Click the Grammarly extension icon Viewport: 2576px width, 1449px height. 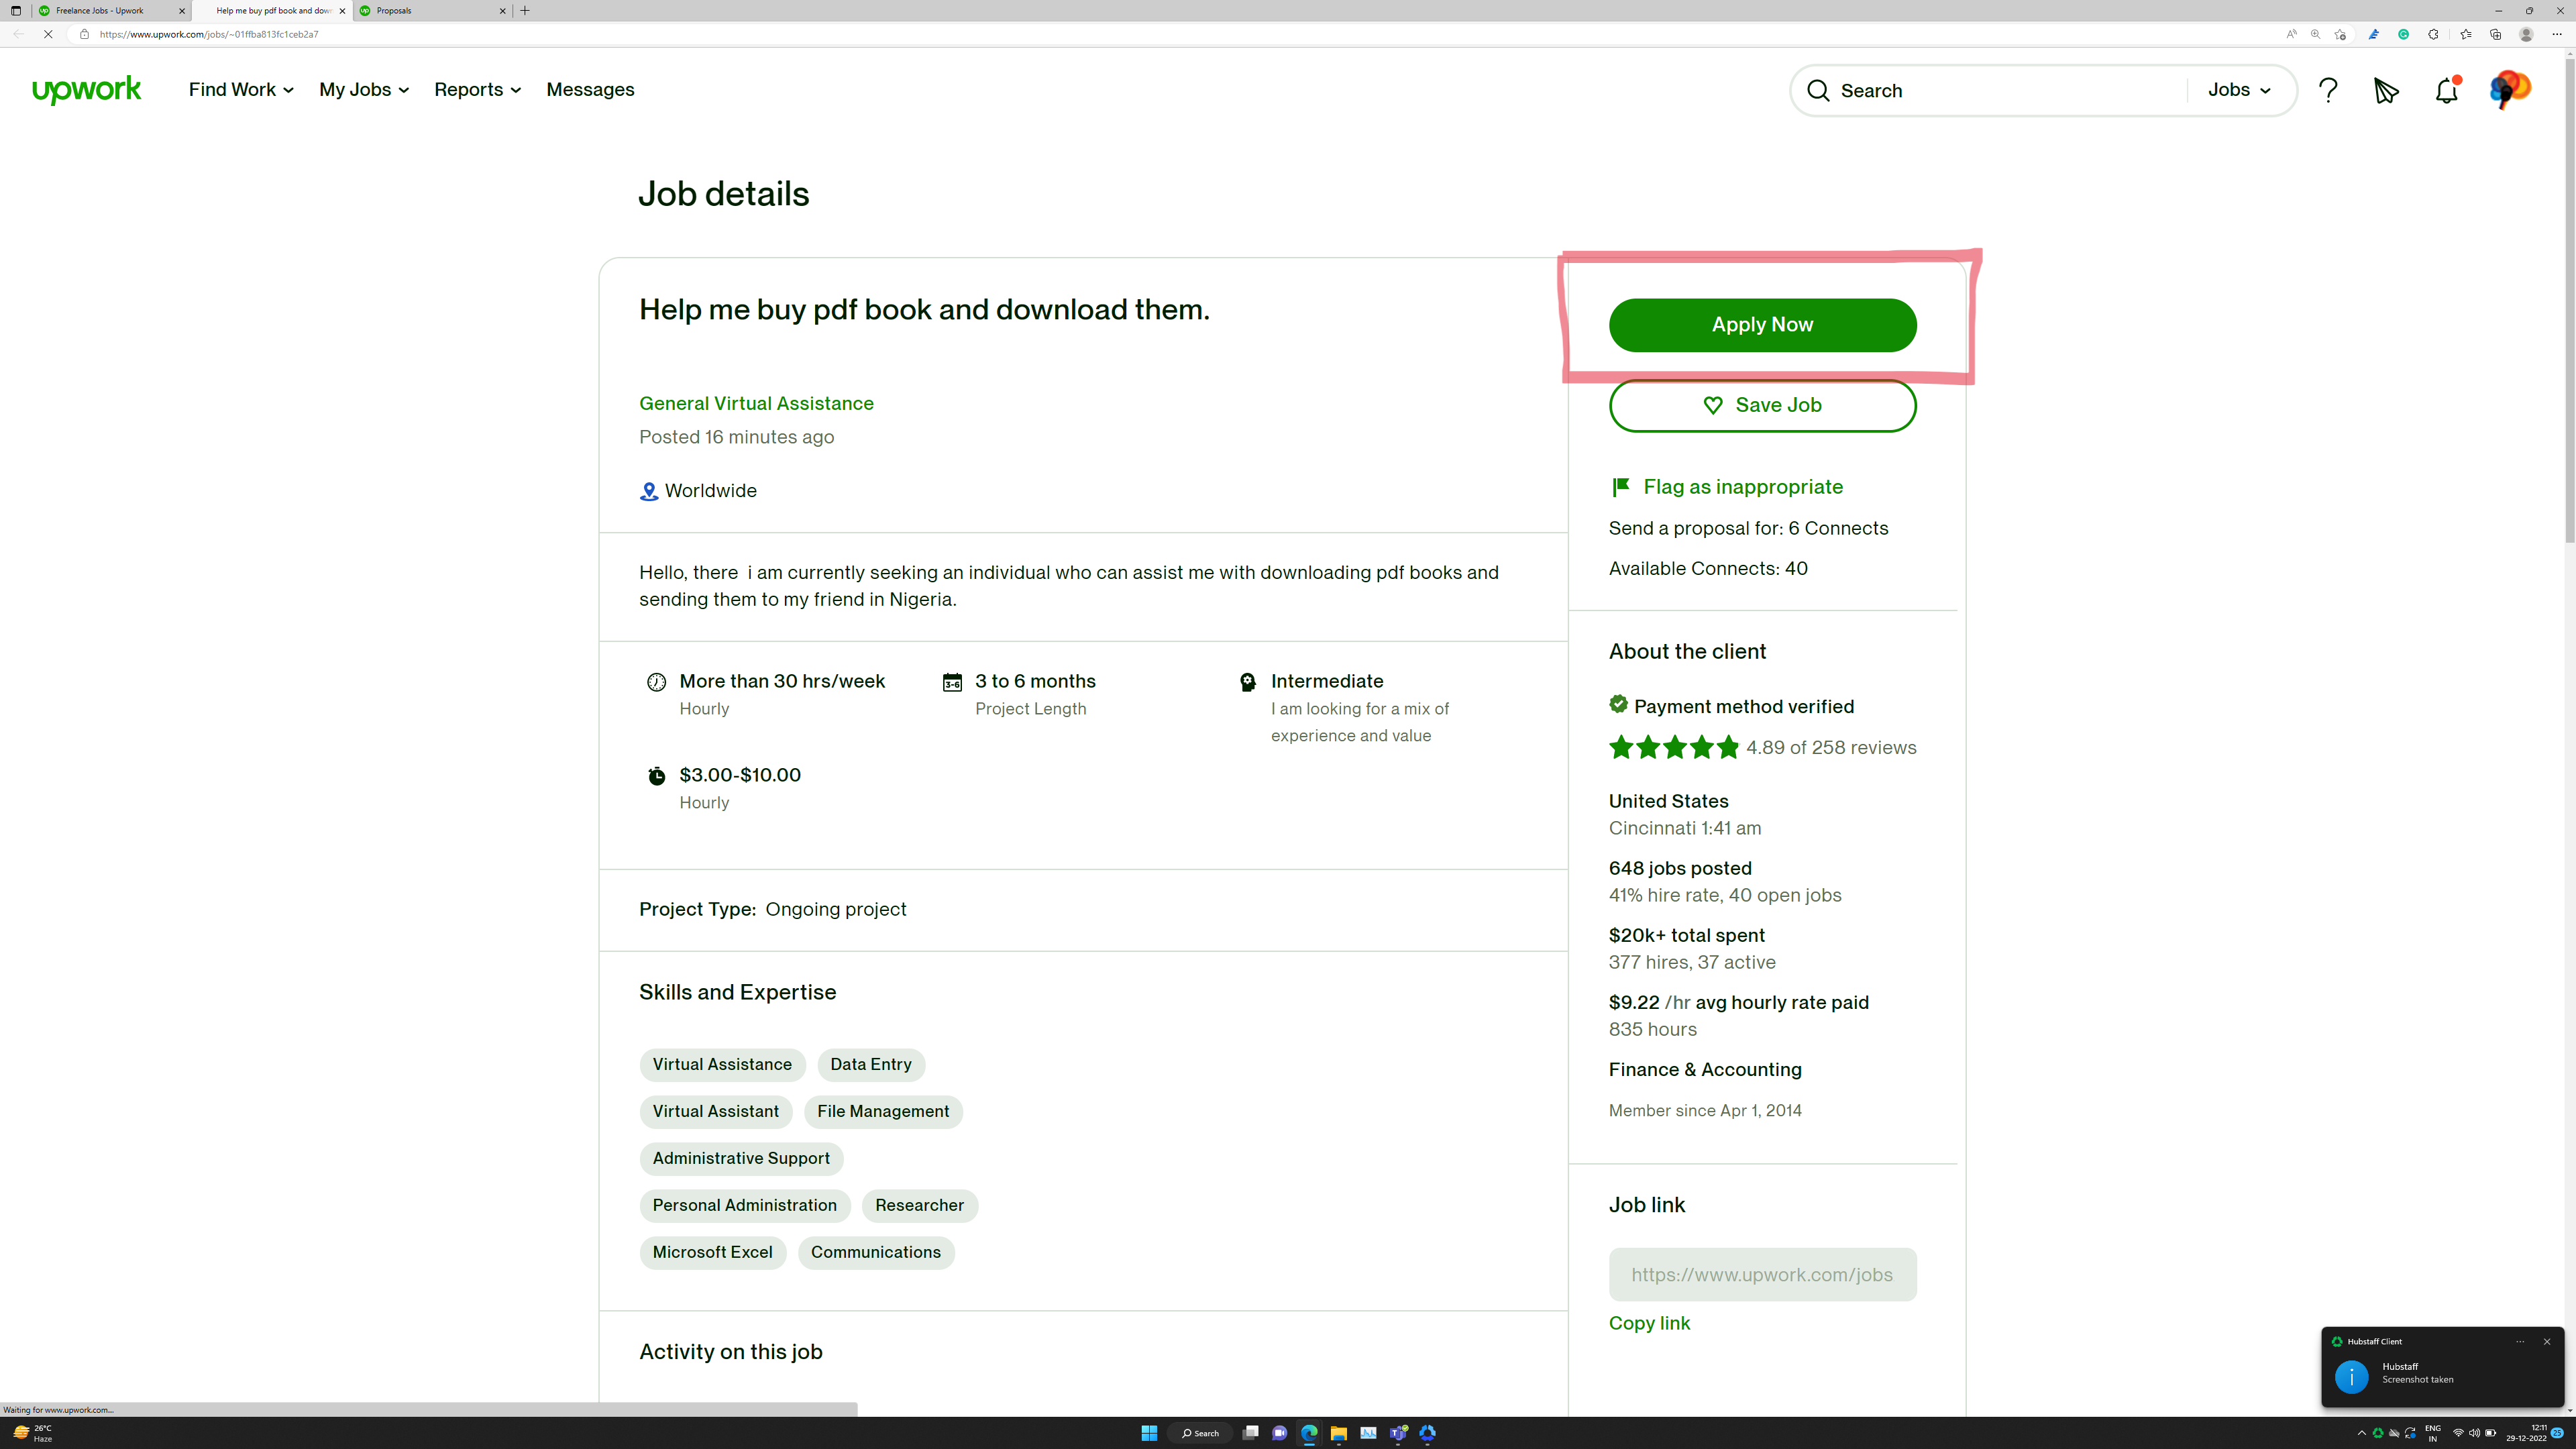[2403, 34]
